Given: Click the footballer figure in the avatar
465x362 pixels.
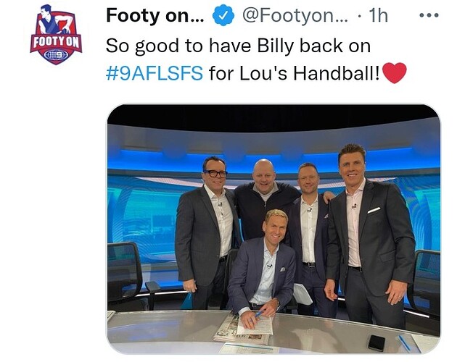Looking at the screenshot, I should pyautogui.click(x=55, y=20).
